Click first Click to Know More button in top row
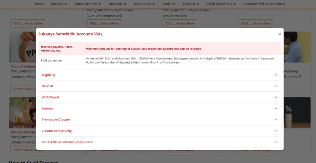The height and width of the screenshot is (163, 316). coord(28,23)
